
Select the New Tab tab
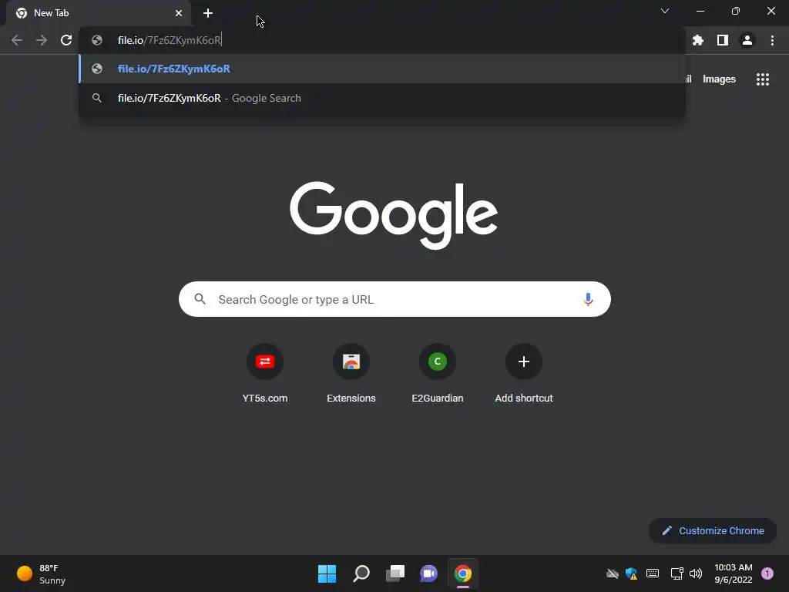[99, 13]
